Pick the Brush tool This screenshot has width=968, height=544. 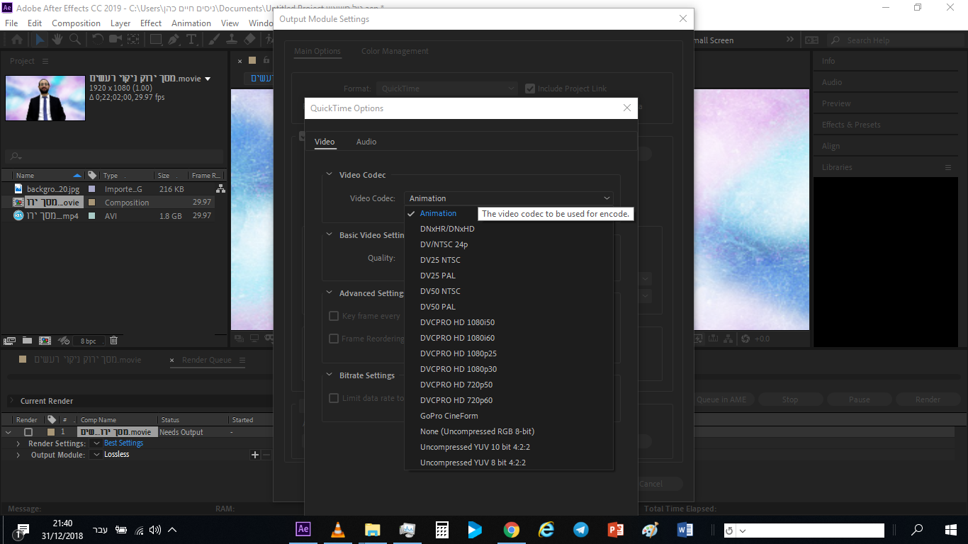tap(215, 40)
